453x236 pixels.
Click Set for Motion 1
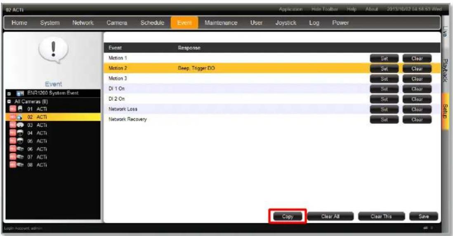(x=384, y=58)
